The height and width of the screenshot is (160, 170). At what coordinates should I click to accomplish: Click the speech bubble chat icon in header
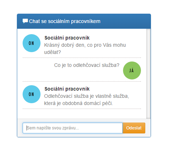25,21
